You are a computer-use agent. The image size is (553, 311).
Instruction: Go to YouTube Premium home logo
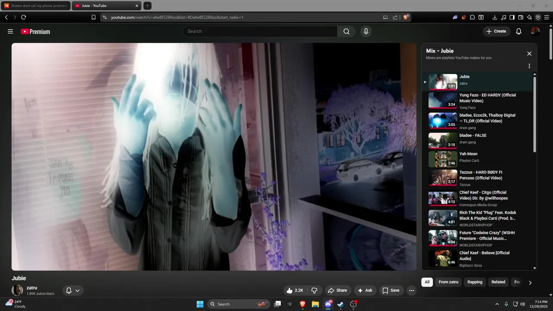click(35, 32)
